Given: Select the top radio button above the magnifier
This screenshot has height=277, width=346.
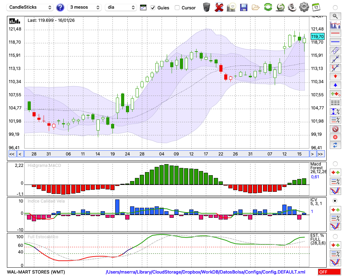Looking at the screenshot, I should click(335, 8).
